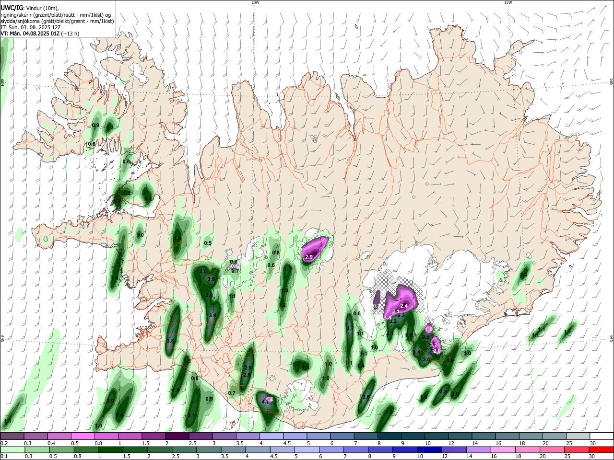Pick the bright magenta 0.5 swatch in top legend
Viewport: 614px width, 460px height.
tap(83, 437)
